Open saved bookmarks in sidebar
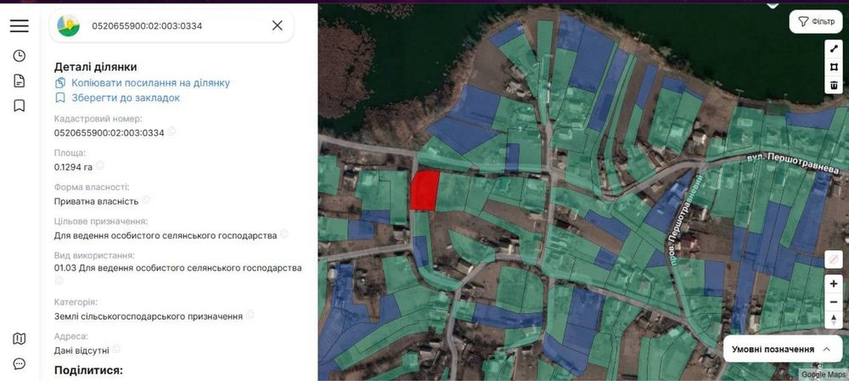 [19, 105]
